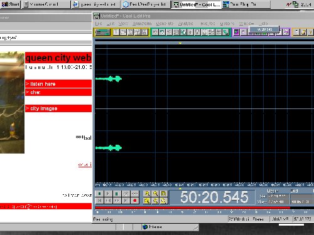
Task: Open a file with the folder toolbar icon
Action: tap(123, 32)
